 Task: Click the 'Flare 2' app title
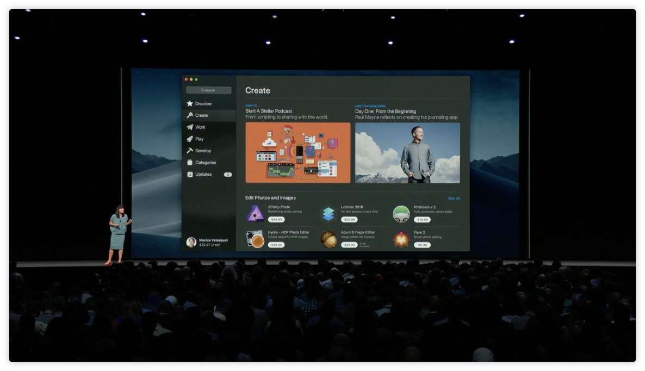pyautogui.click(x=419, y=232)
